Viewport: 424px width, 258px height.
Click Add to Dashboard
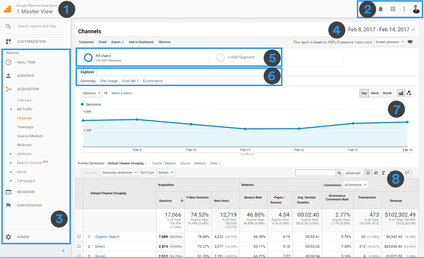tap(141, 42)
